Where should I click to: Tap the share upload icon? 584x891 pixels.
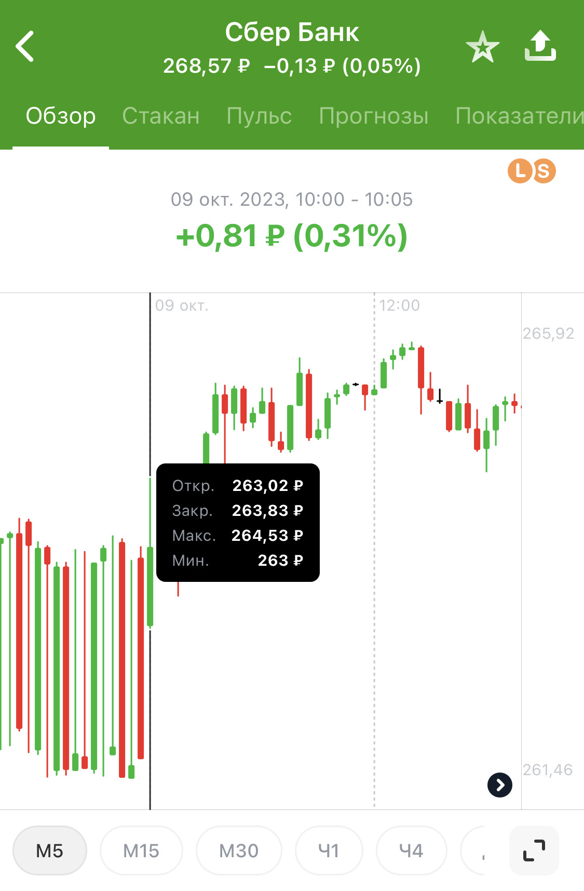(540, 46)
